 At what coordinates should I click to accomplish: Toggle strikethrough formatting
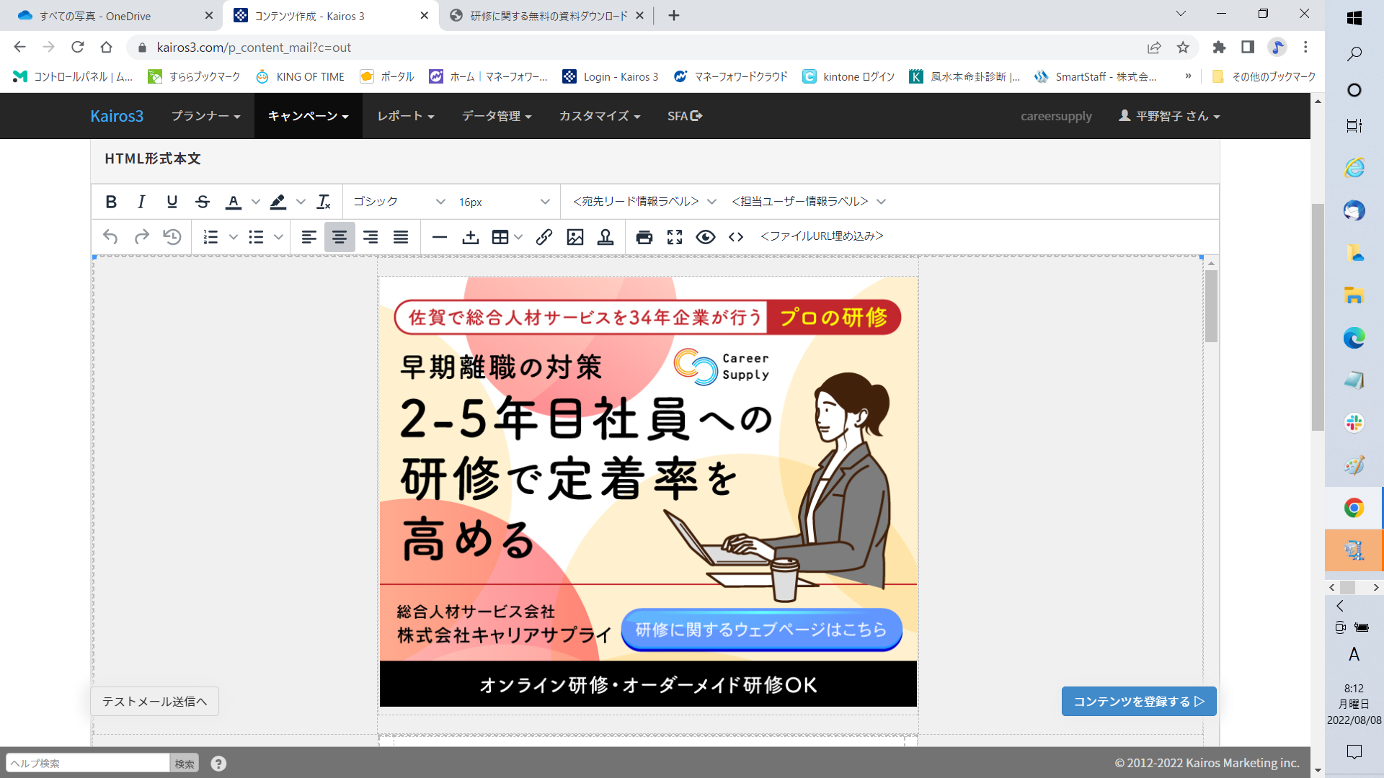tap(203, 202)
